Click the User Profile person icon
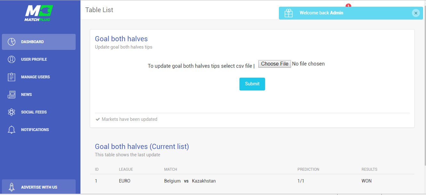This screenshot has width=426, height=195. 12,59
